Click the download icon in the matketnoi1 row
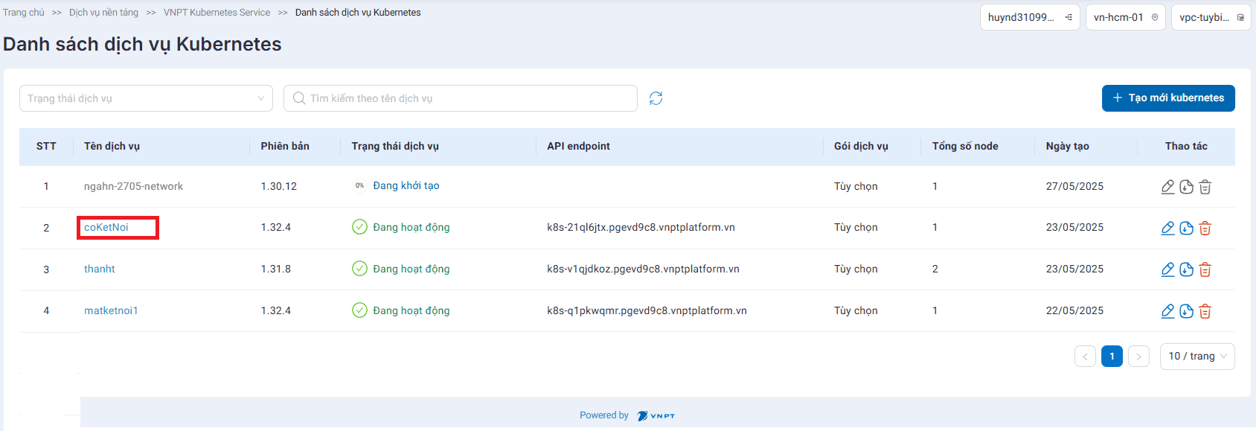 [x=1186, y=311]
